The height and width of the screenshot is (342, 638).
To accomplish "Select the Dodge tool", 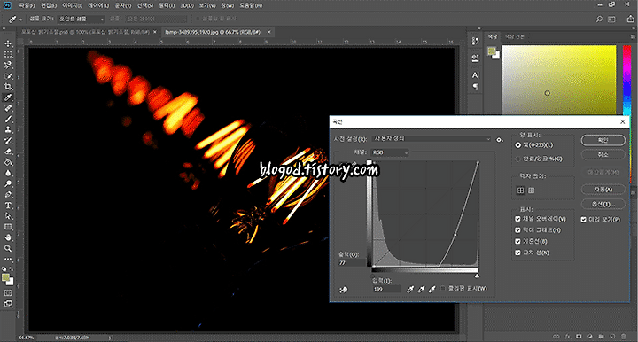I will [x=8, y=183].
